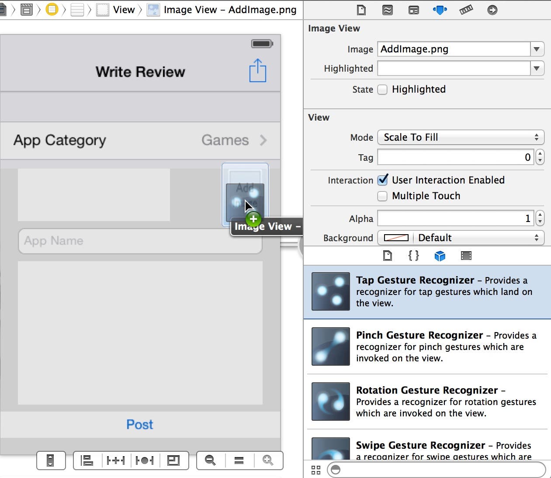Zoom in the storyboard canvas
Screen dimensions: 551x478
[268, 460]
